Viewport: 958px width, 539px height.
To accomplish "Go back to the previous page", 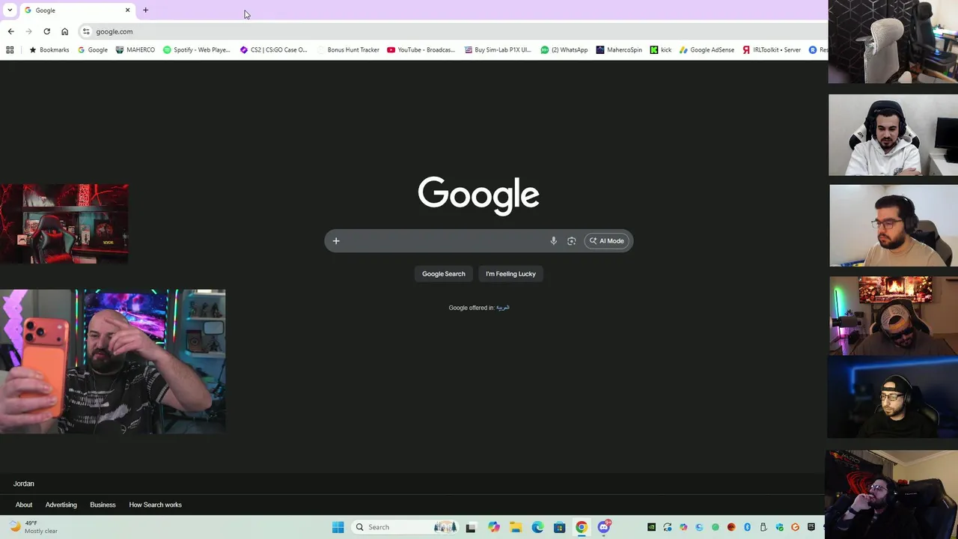I will pyautogui.click(x=10, y=31).
